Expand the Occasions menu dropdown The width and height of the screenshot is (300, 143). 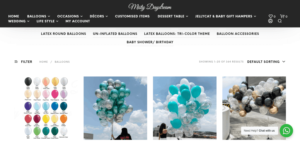coord(70,16)
